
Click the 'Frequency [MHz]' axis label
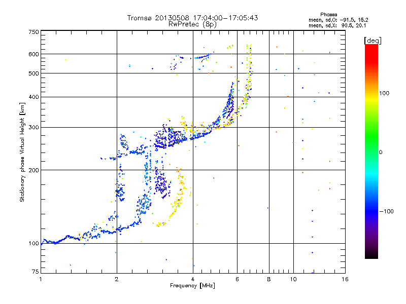pos(193,286)
